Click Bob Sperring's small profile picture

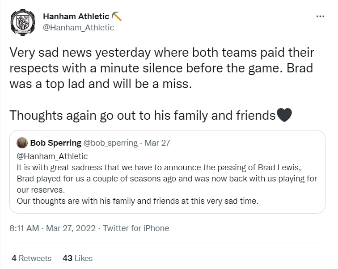(22, 143)
